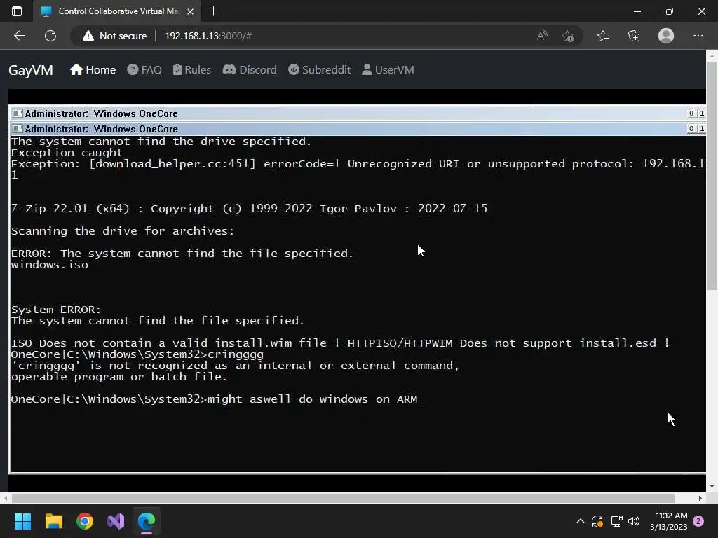The height and width of the screenshot is (538, 718).
Task: Click the '7-Zip 22.01 (x64)' copyright line
Action: click(249, 209)
